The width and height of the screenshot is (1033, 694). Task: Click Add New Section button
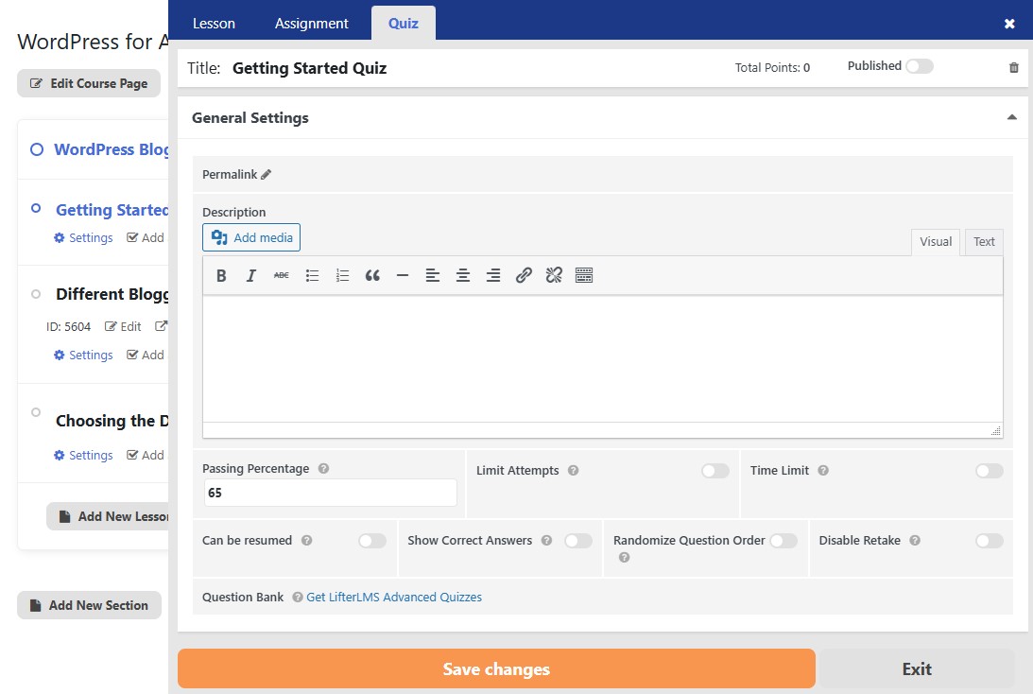coord(89,605)
